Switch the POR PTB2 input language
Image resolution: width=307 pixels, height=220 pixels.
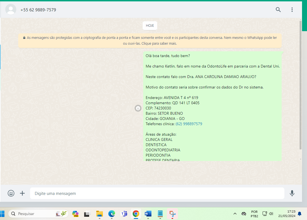pyautogui.click(x=254, y=214)
